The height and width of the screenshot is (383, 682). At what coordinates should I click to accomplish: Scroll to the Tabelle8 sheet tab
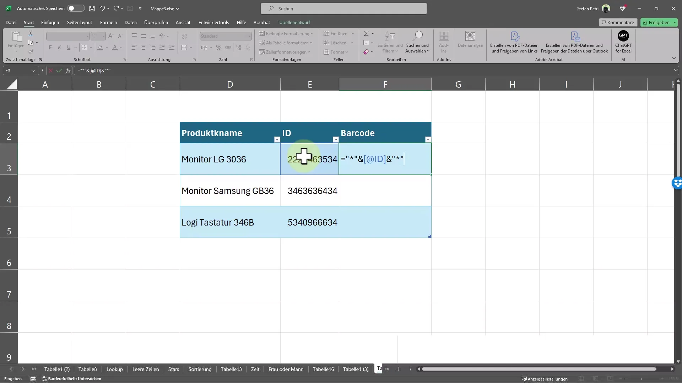(x=87, y=370)
